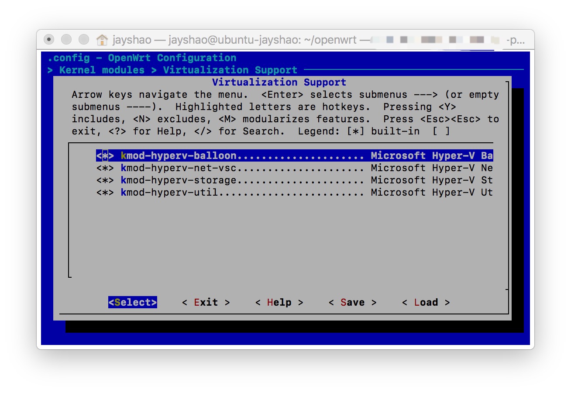571x393 pixels.
Task: Click the Kernel modules breadcrumb
Action: [x=102, y=70]
